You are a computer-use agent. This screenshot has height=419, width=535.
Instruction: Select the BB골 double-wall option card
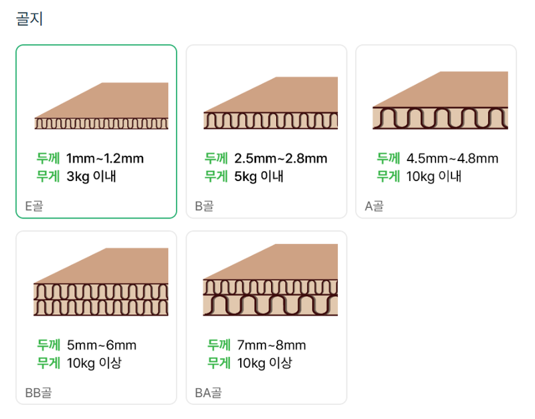[x=96, y=317]
